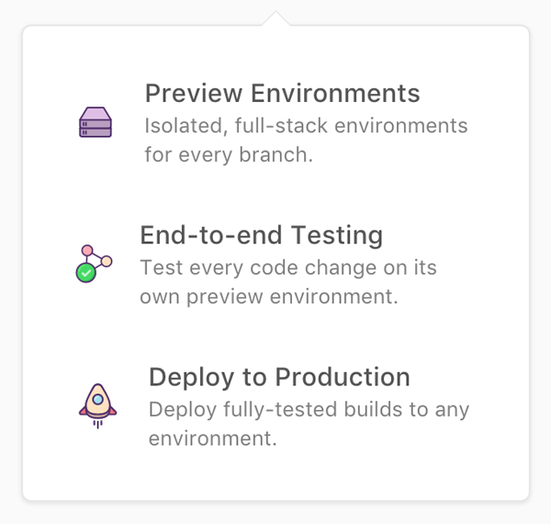The height and width of the screenshot is (524, 551).
Task: Click the blue porthole window on the rocket
Action: point(96,400)
